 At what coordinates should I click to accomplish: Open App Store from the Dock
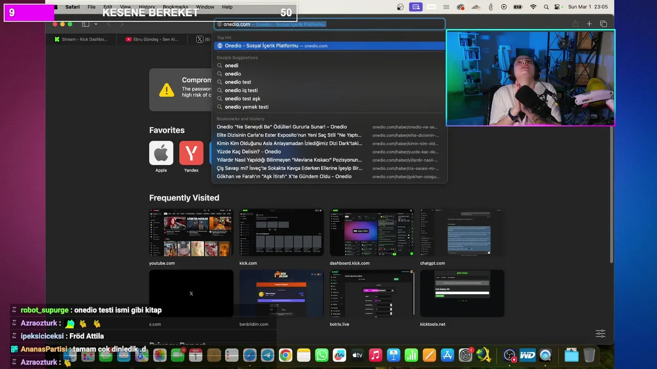click(x=447, y=355)
